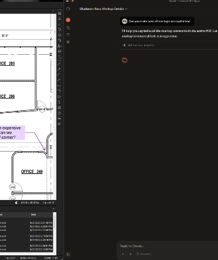Select the Area measurement tool in Bluebeam toolbar
The width and height of the screenshot is (218, 260).
(59, 113)
